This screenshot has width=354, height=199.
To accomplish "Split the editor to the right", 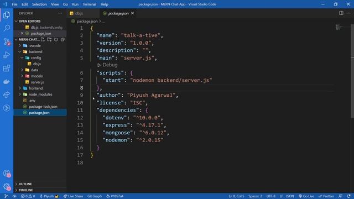I will pos(341,13).
